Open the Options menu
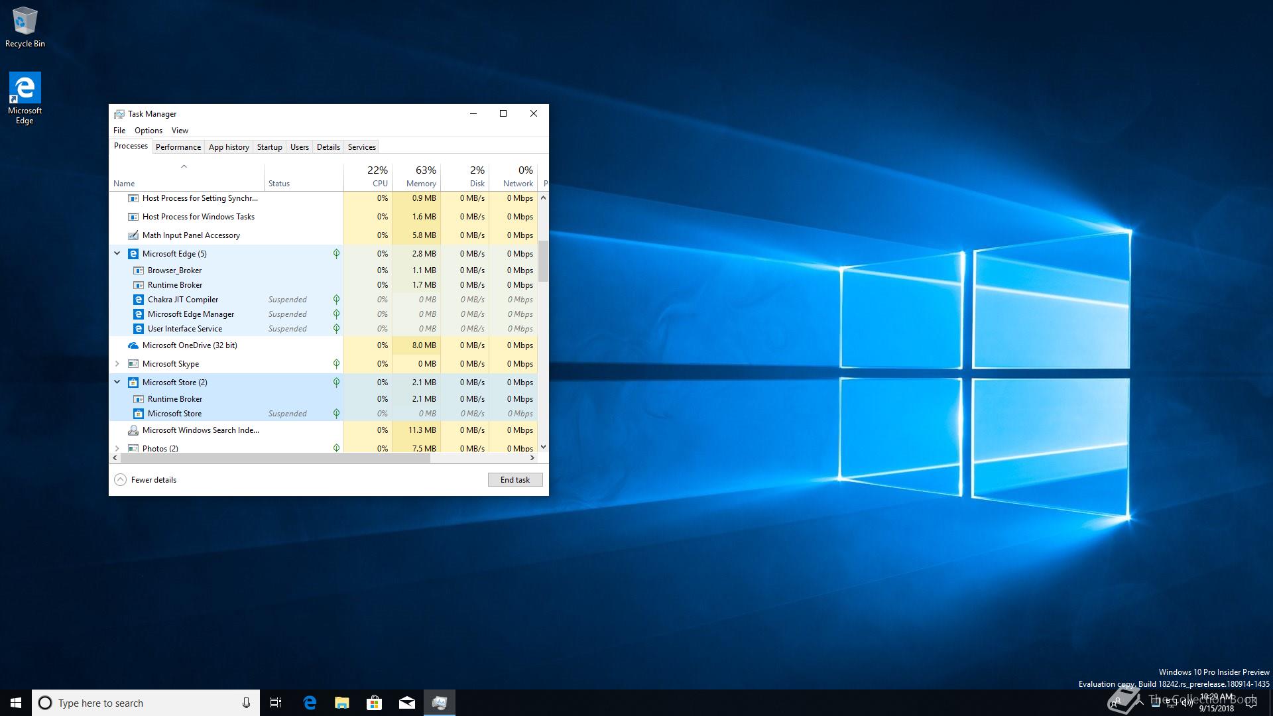 [x=149, y=131]
